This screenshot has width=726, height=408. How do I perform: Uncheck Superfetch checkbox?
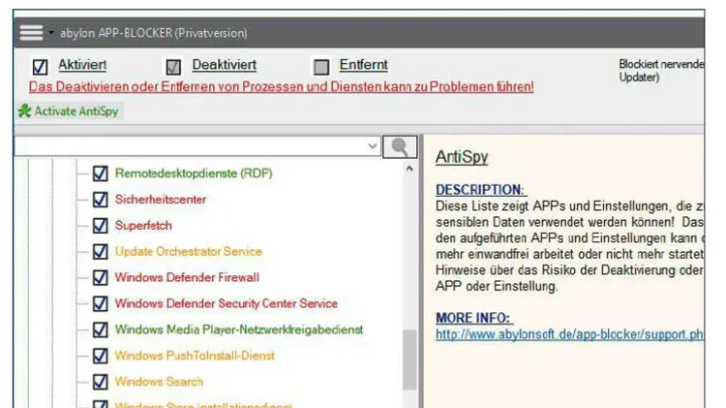click(101, 226)
